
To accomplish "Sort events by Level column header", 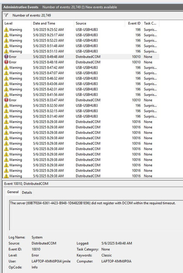I will 17,23.
